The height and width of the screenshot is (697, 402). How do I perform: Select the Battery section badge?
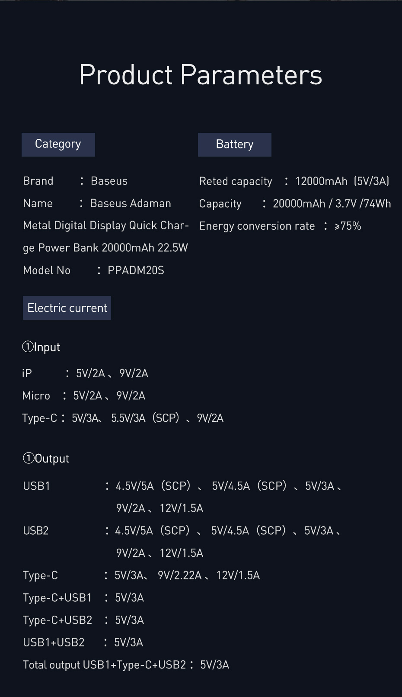pos(234,145)
